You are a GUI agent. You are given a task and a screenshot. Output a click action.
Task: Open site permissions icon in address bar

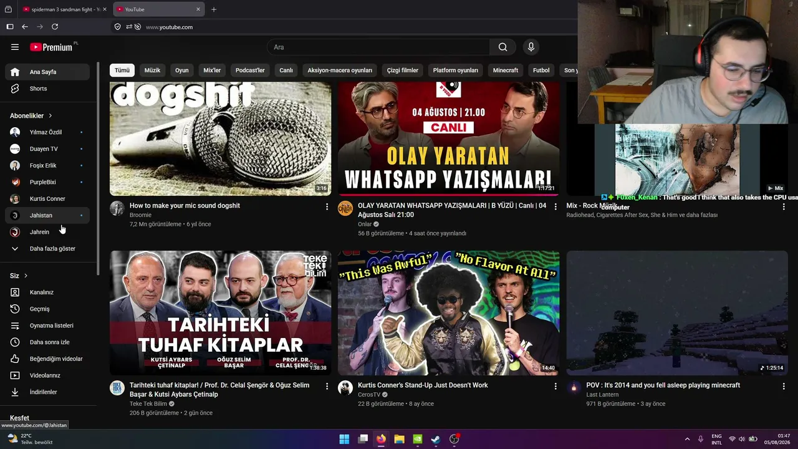129,27
